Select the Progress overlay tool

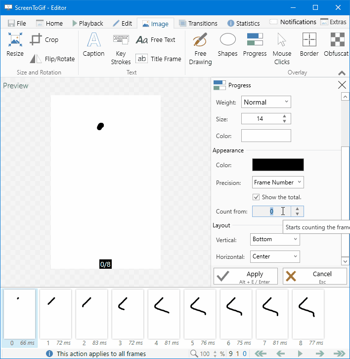(255, 45)
